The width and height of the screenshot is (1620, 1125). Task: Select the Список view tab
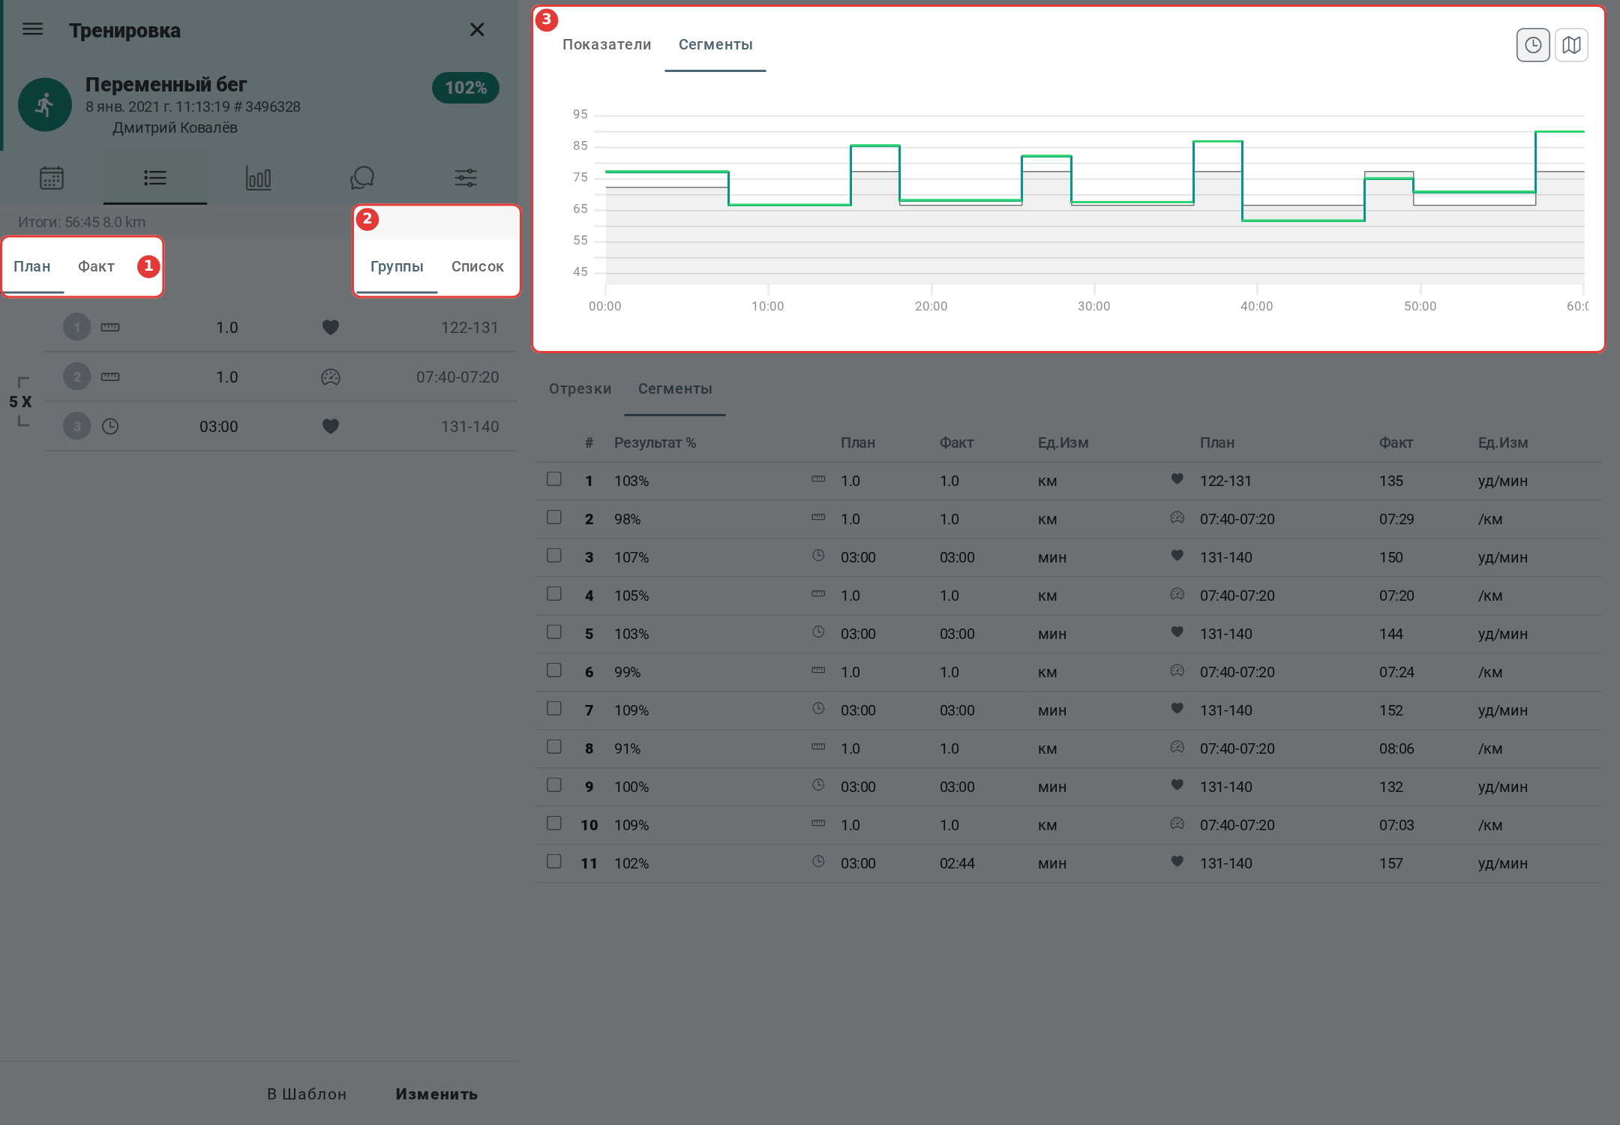coord(478,266)
